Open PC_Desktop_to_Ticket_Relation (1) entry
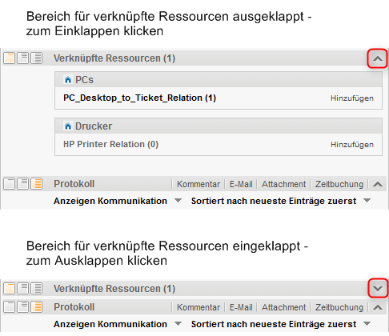Image resolution: width=389 pixels, height=336 pixels. tap(139, 98)
